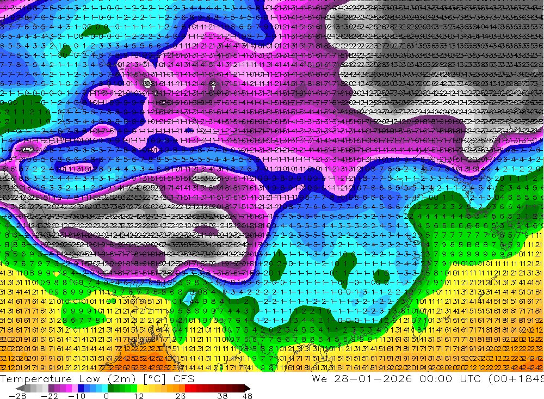The width and height of the screenshot is (544, 399).
Task: Click the '12' label on the color scale
Action: click(x=138, y=396)
